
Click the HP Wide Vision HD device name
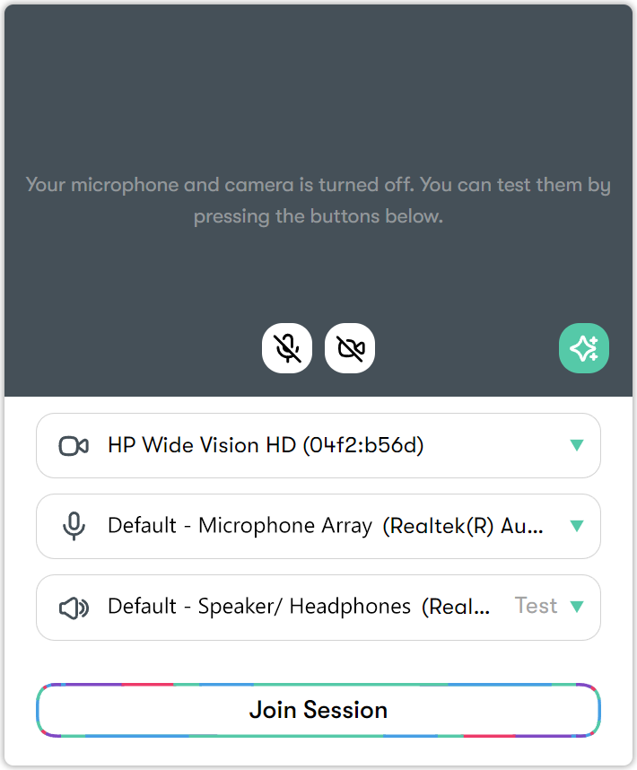(x=266, y=445)
